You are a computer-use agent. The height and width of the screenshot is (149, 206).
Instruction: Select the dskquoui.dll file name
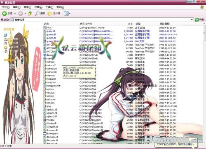(x=52, y=140)
